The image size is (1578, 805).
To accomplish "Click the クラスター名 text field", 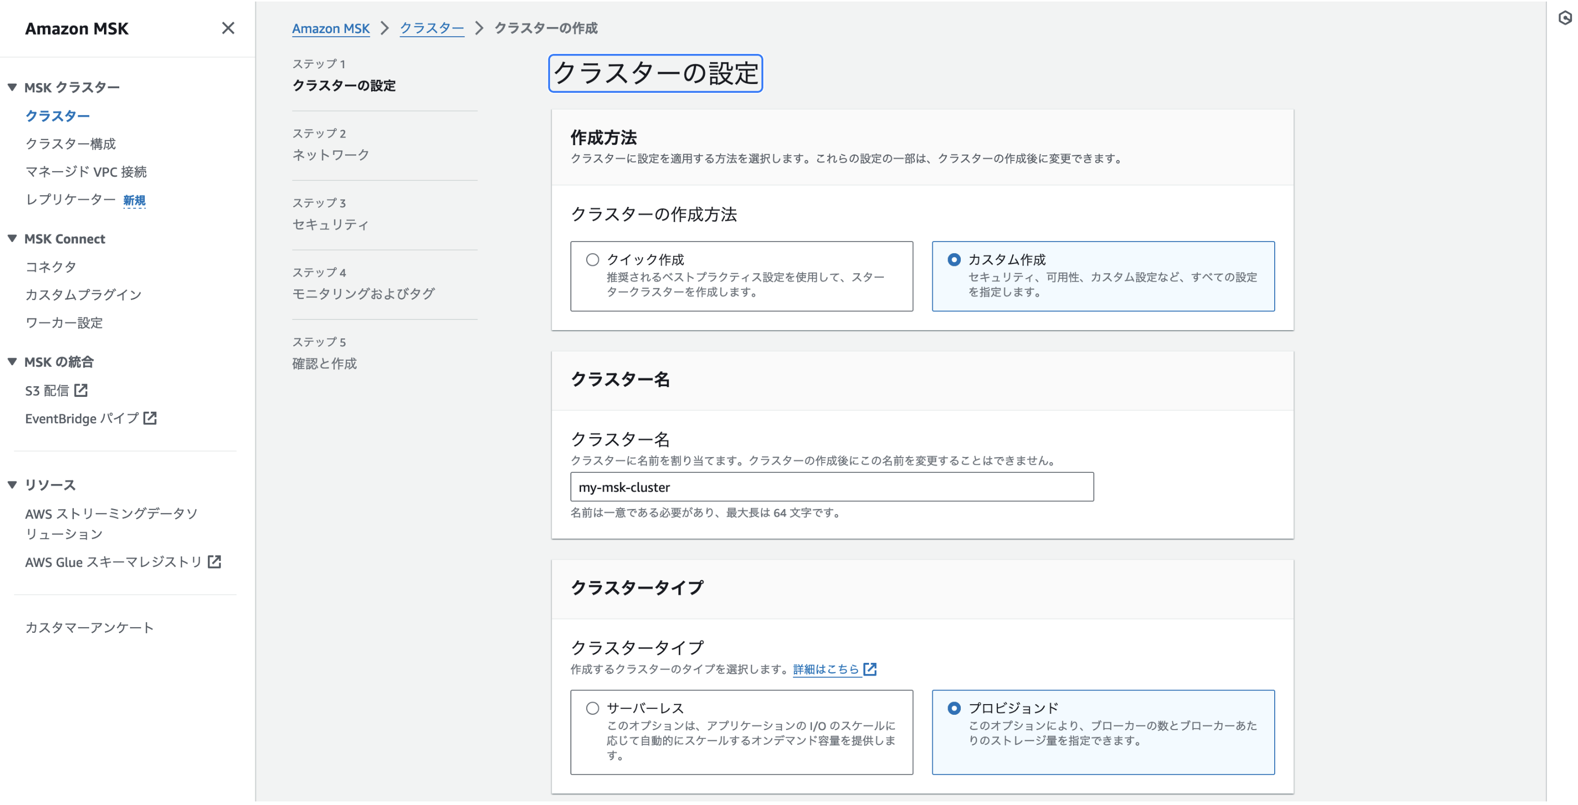I will point(831,487).
